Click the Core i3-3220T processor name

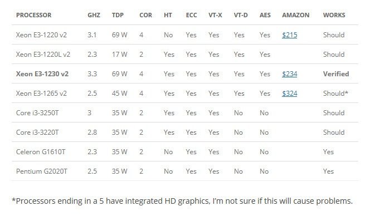pyautogui.click(x=37, y=132)
